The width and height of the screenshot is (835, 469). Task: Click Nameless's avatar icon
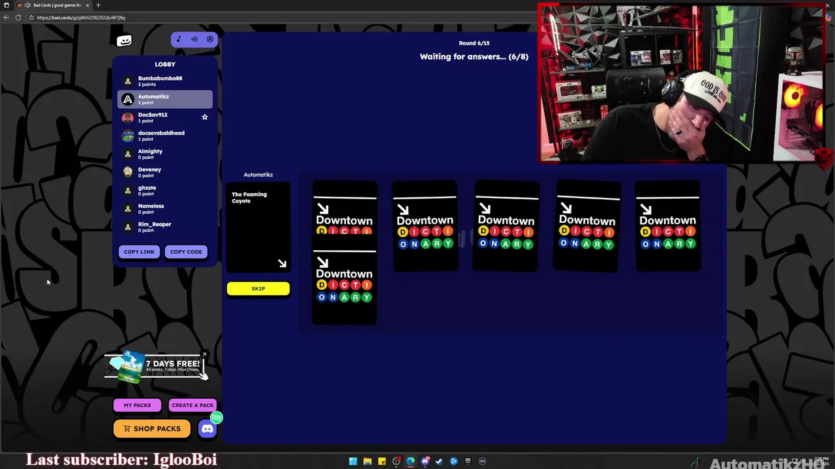(x=128, y=208)
